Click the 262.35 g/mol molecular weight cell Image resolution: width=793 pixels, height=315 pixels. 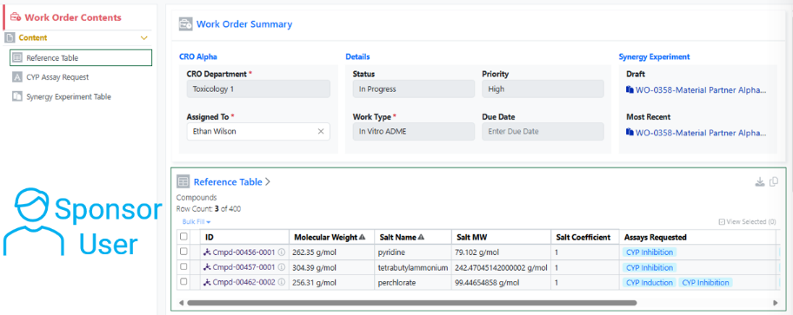[x=331, y=253]
